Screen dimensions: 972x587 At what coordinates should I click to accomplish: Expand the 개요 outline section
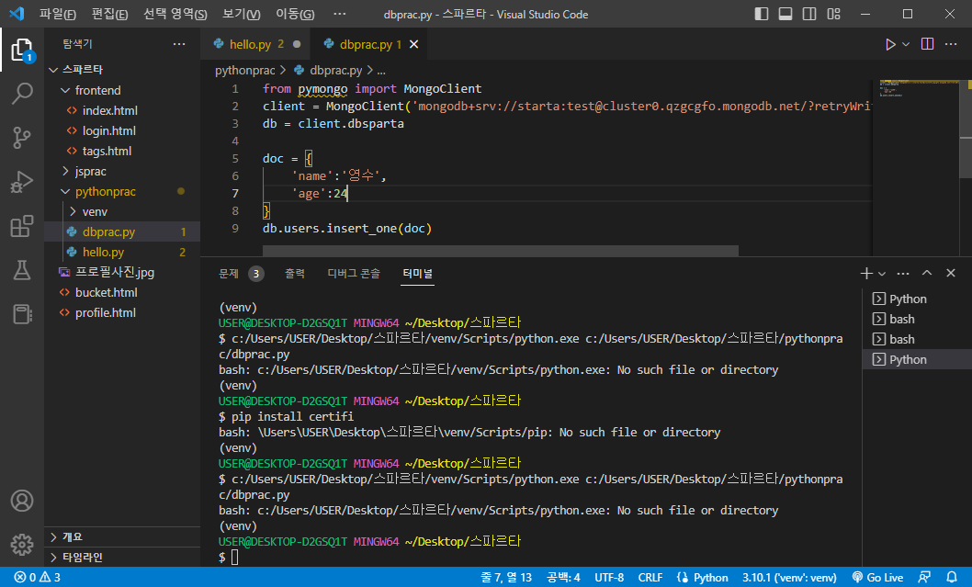click(x=122, y=536)
